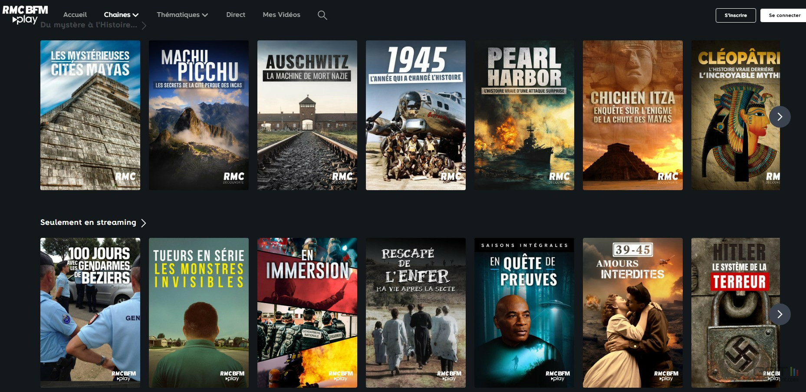The height and width of the screenshot is (392, 806).
Task: Open the Tueurs en série poster
Action: point(199,313)
